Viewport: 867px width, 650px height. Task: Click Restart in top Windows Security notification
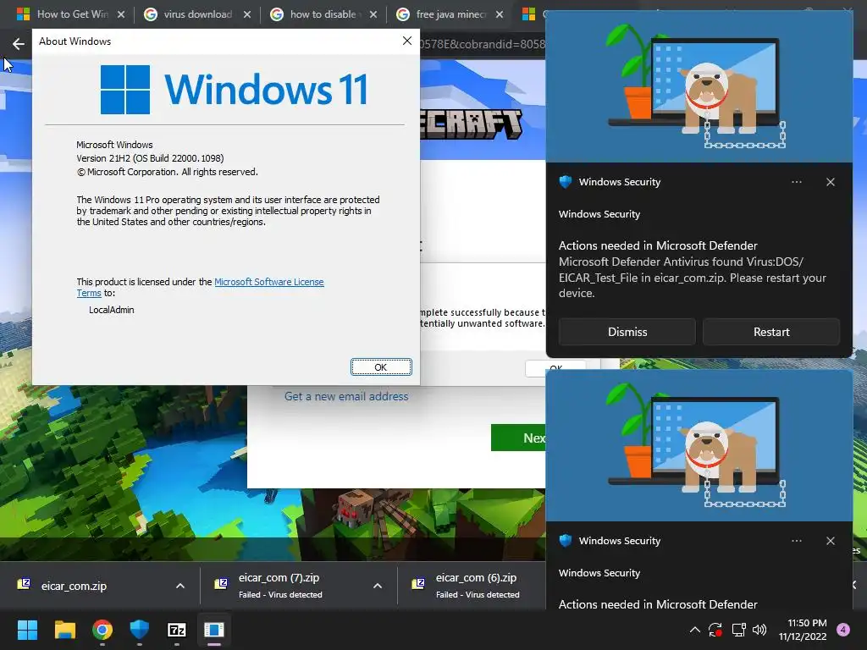pyautogui.click(x=770, y=332)
